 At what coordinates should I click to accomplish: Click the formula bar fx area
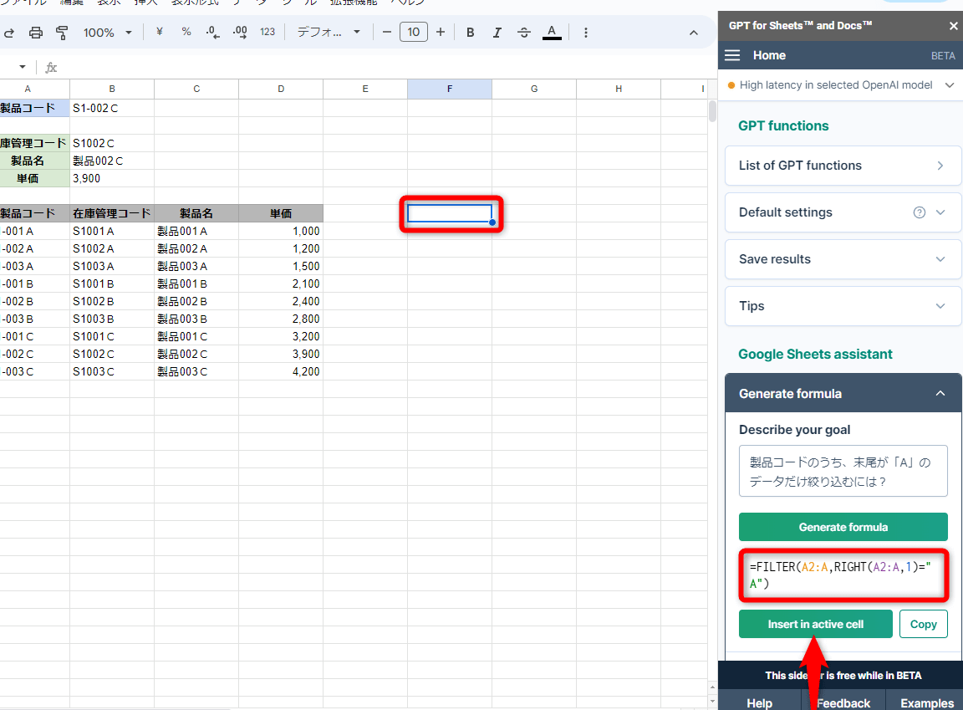click(x=51, y=68)
